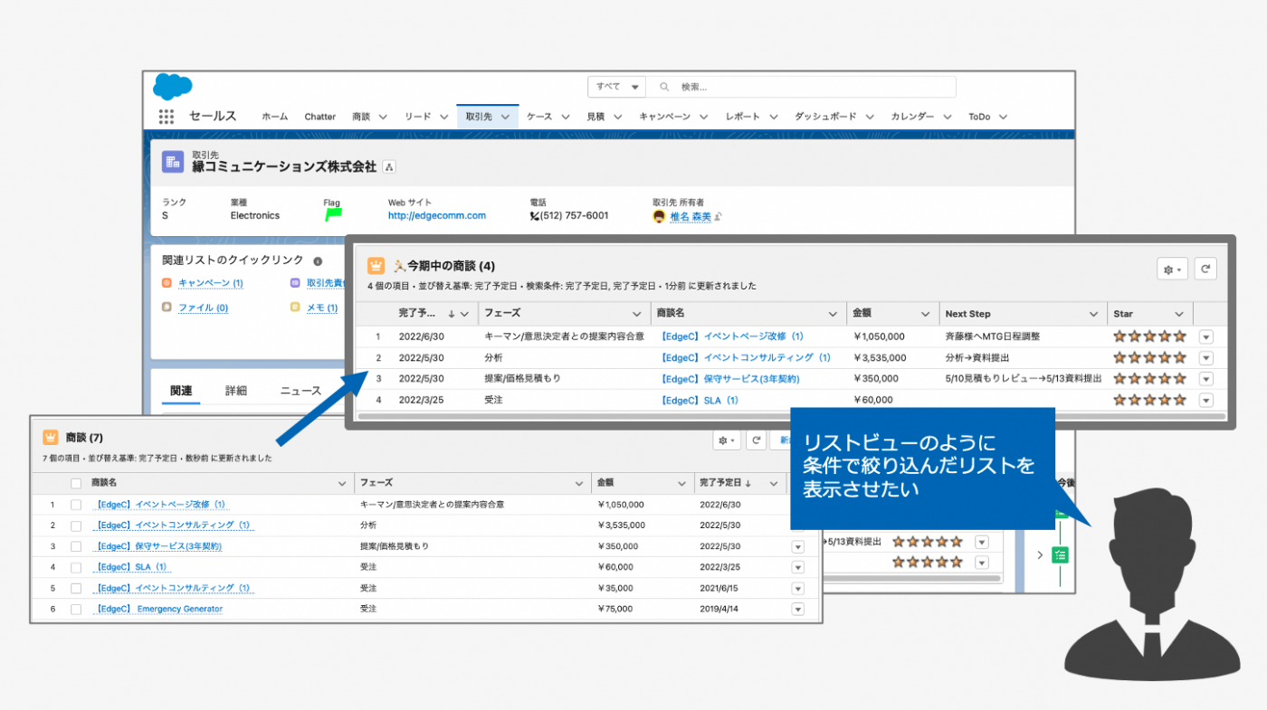This screenshot has height=710, width=1267.
Task: Check the 保守サービス(3年契約) row in 商談 (7)
Action: [76, 546]
